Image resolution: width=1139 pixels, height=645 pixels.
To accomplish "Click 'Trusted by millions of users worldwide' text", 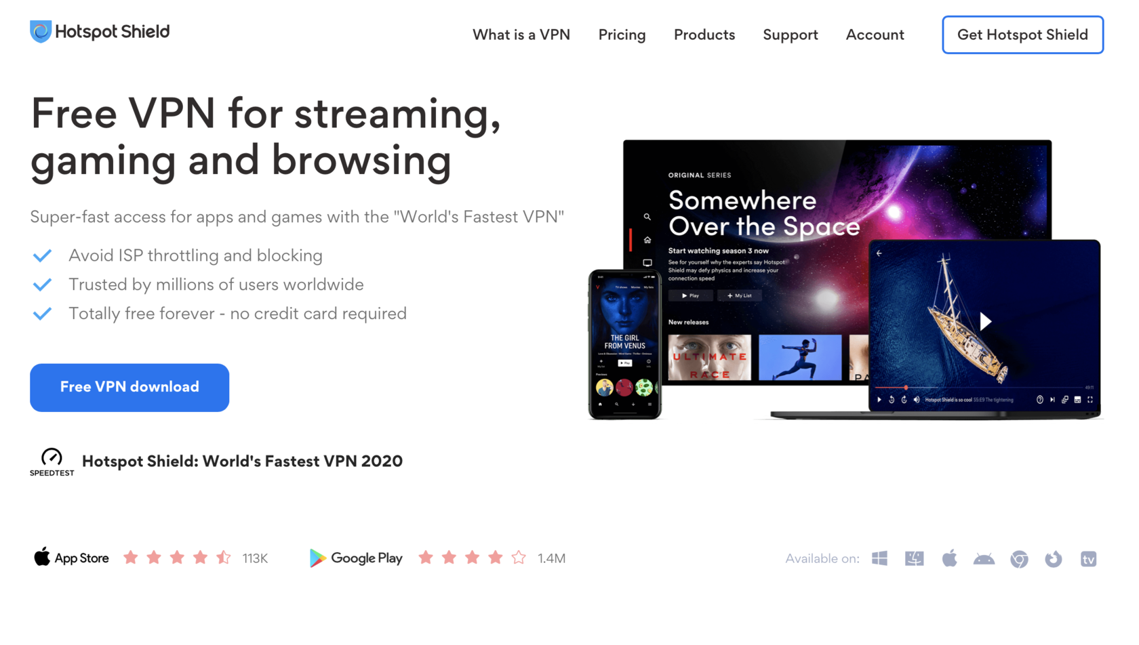I will (216, 285).
